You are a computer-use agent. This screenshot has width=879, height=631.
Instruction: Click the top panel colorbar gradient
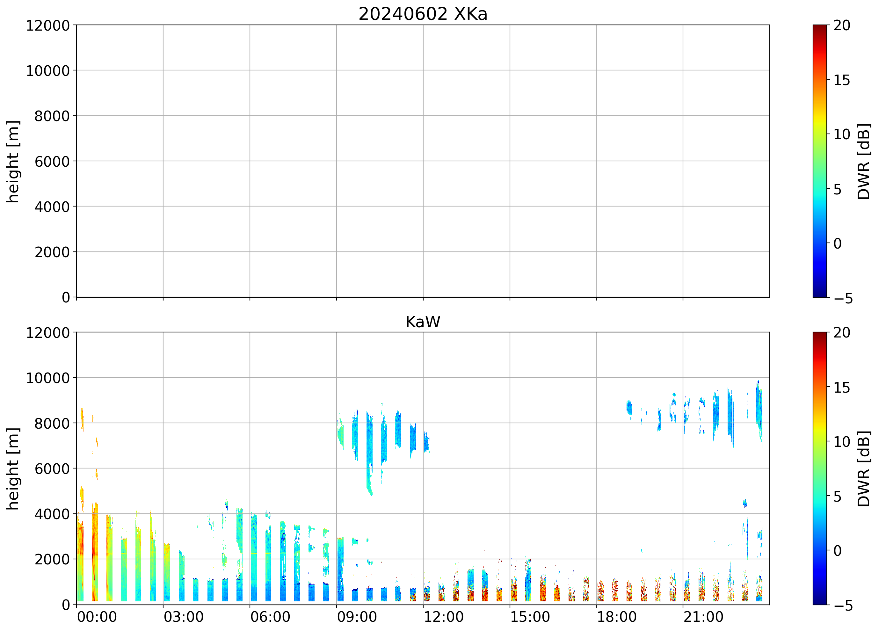tap(820, 161)
